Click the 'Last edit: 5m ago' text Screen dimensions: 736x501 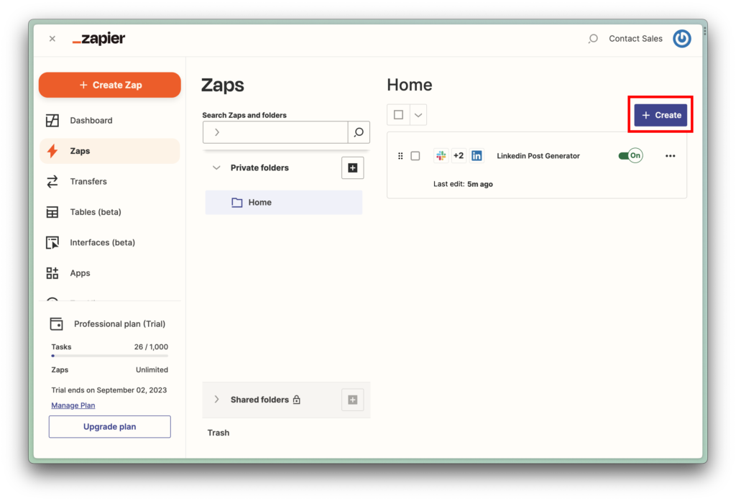click(x=463, y=184)
